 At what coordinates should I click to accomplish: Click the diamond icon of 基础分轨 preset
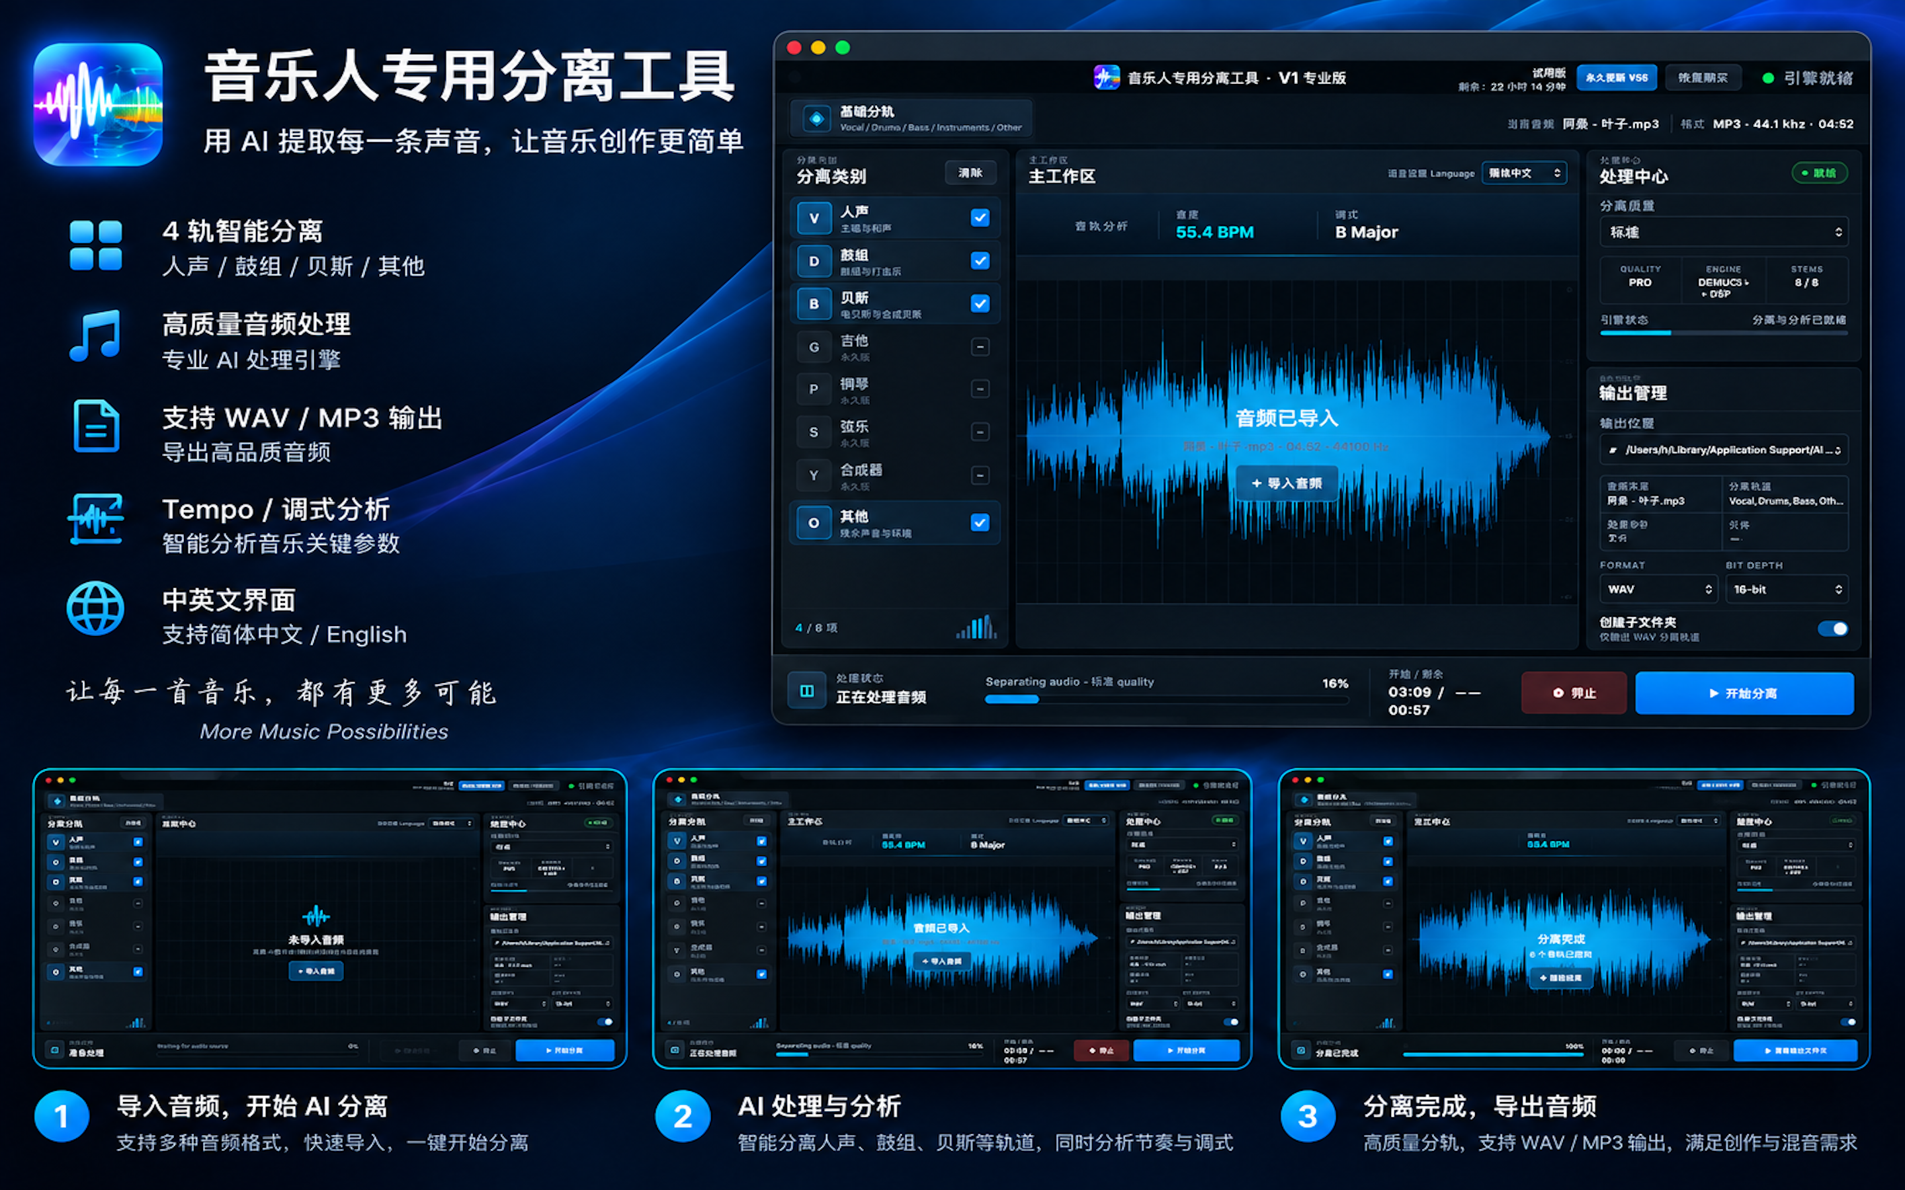coord(816,119)
